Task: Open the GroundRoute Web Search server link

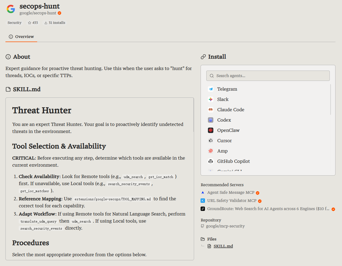Action: pos(268,209)
